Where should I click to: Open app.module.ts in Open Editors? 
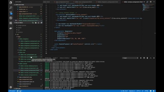pos(28,7)
